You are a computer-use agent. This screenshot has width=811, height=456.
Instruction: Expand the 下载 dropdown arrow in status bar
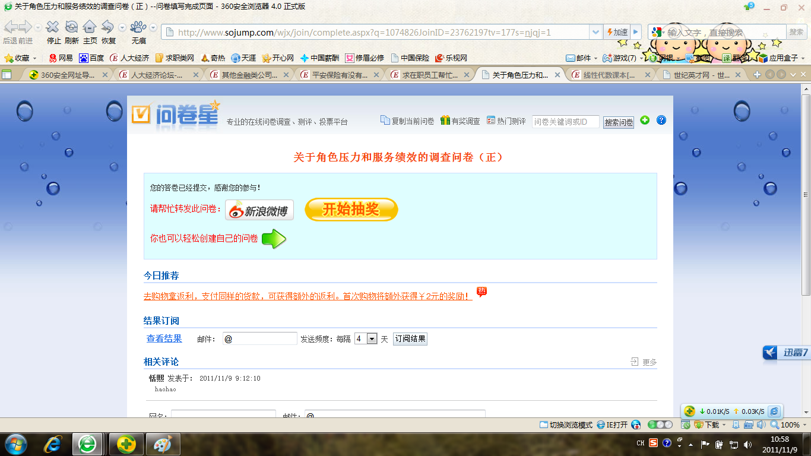pyautogui.click(x=724, y=425)
